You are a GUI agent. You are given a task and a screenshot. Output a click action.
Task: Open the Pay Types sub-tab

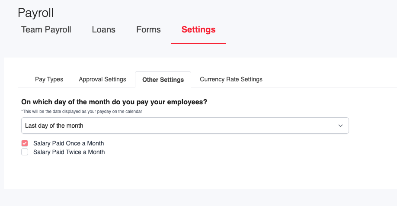[x=49, y=79]
